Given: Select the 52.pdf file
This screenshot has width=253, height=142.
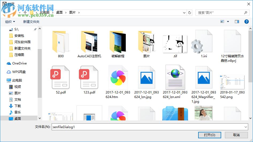Looking at the screenshot, I should [61, 80].
